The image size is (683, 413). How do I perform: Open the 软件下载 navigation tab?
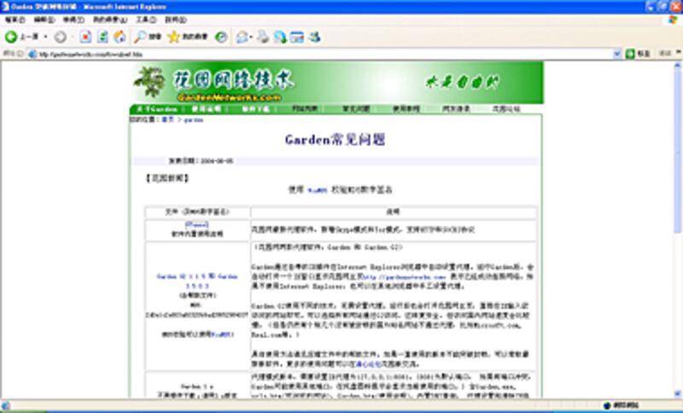(x=255, y=109)
